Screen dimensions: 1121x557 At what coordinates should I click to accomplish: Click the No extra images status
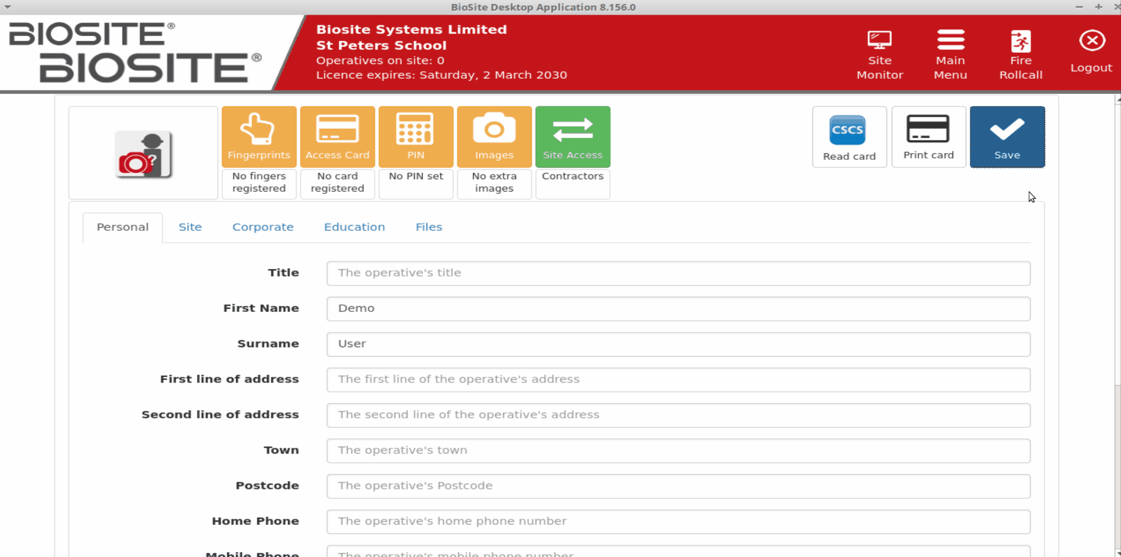pyautogui.click(x=494, y=183)
